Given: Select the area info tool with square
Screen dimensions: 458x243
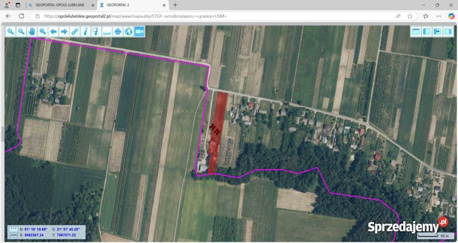Looking at the screenshot, I should pos(96,31).
